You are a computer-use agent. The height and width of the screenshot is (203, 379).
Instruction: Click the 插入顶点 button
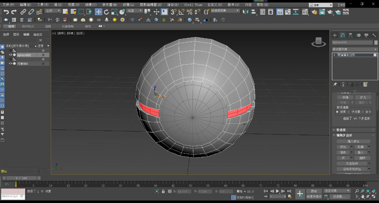click(x=353, y=141)
